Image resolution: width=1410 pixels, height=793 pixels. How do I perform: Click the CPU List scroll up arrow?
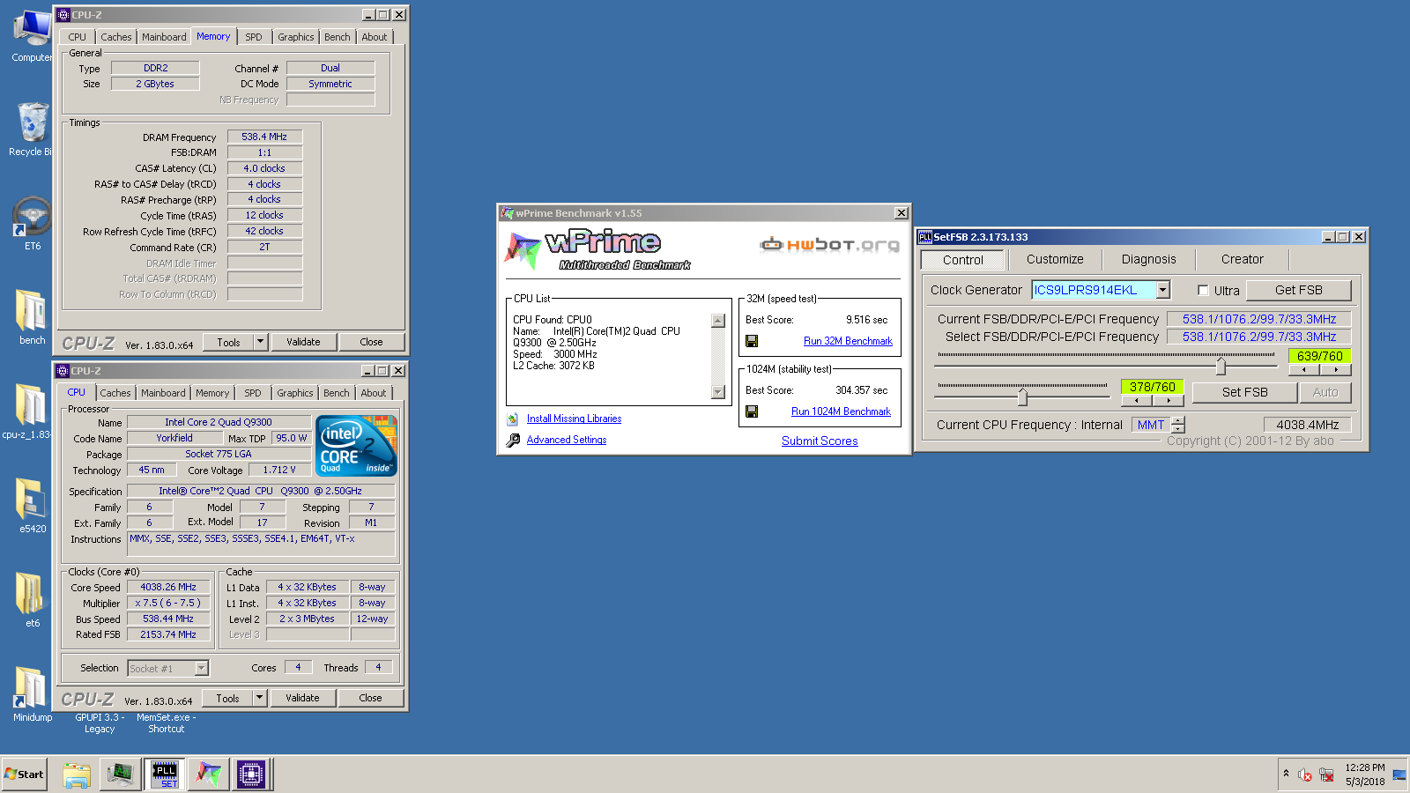718,321
